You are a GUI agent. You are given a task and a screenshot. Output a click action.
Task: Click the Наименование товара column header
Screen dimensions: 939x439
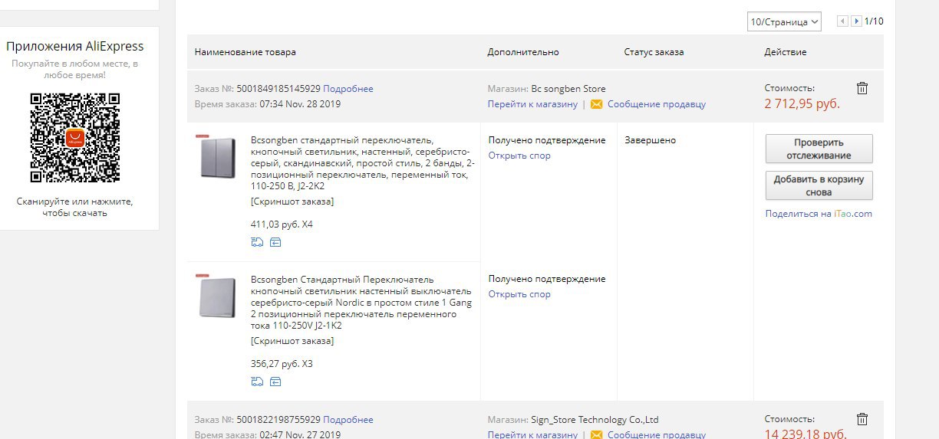point(245,52)
